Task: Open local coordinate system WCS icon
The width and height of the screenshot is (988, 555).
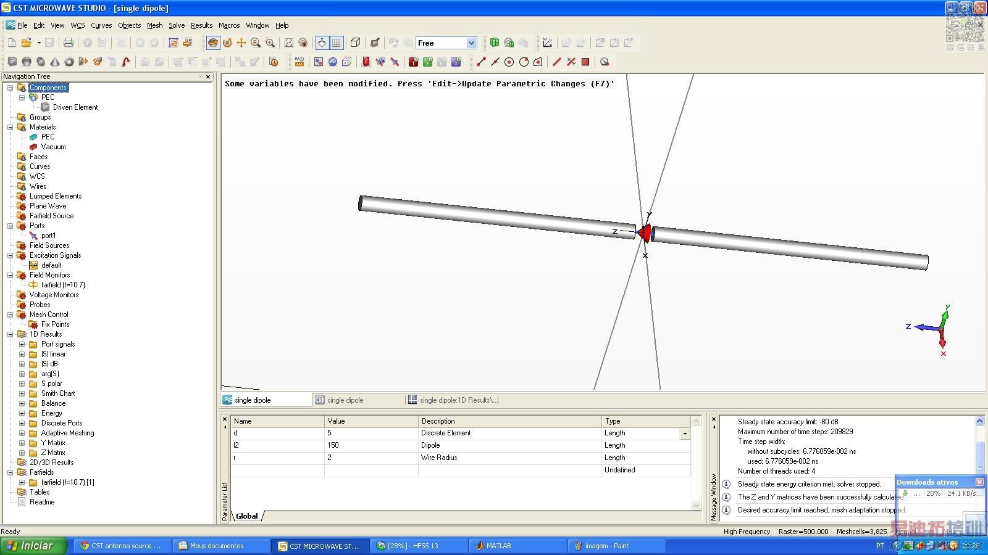Action: pos(548,43)
